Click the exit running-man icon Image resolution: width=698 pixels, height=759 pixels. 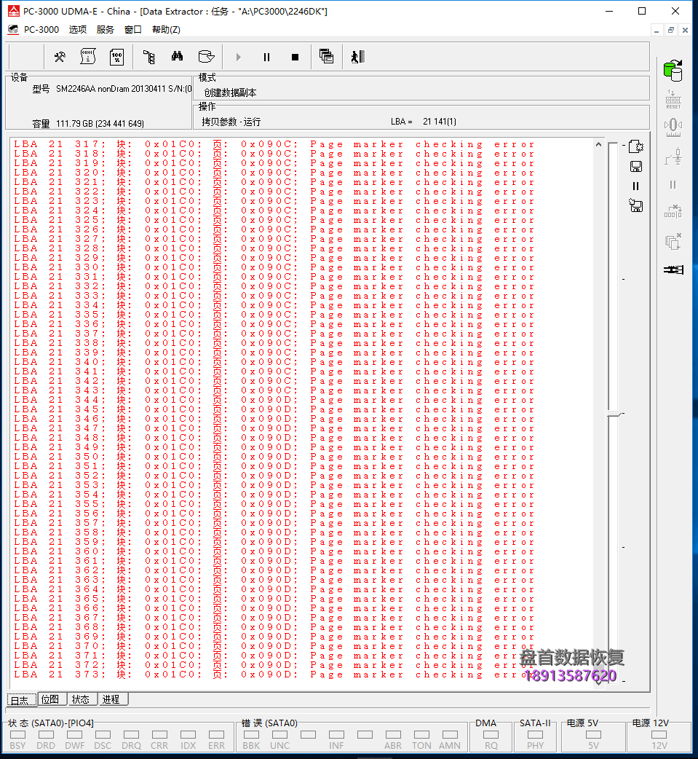click(358, 57)
